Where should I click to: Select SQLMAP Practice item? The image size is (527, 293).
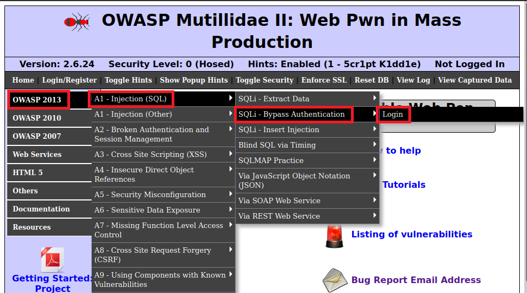307,160
